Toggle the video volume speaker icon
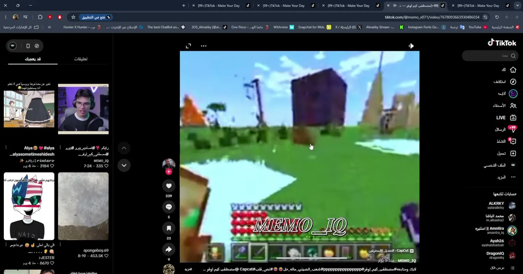The image size is (523, 274). pyautogui.click(x=411, y=46)
